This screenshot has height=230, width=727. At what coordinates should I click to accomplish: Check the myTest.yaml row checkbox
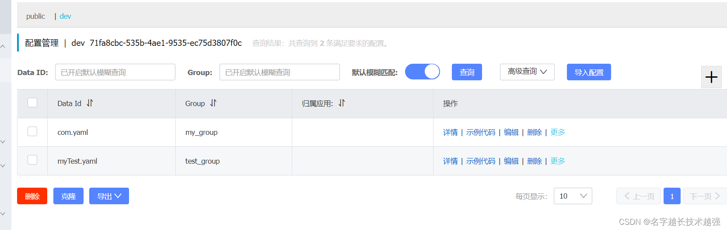click(32, 160)
